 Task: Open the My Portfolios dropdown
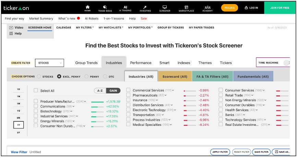click(x=140, y=28)
